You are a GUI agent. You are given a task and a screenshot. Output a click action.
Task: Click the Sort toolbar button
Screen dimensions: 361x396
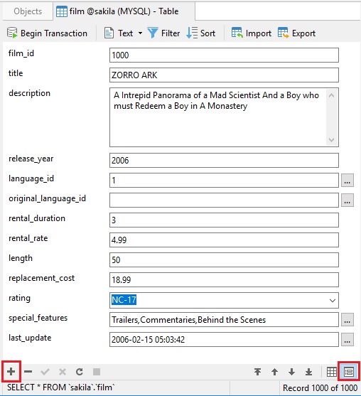click(201, 33)
